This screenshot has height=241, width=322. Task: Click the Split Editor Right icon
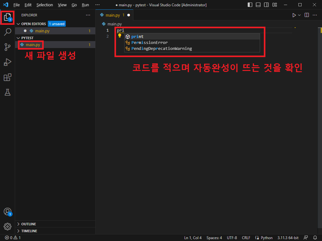tap(307, 15)
